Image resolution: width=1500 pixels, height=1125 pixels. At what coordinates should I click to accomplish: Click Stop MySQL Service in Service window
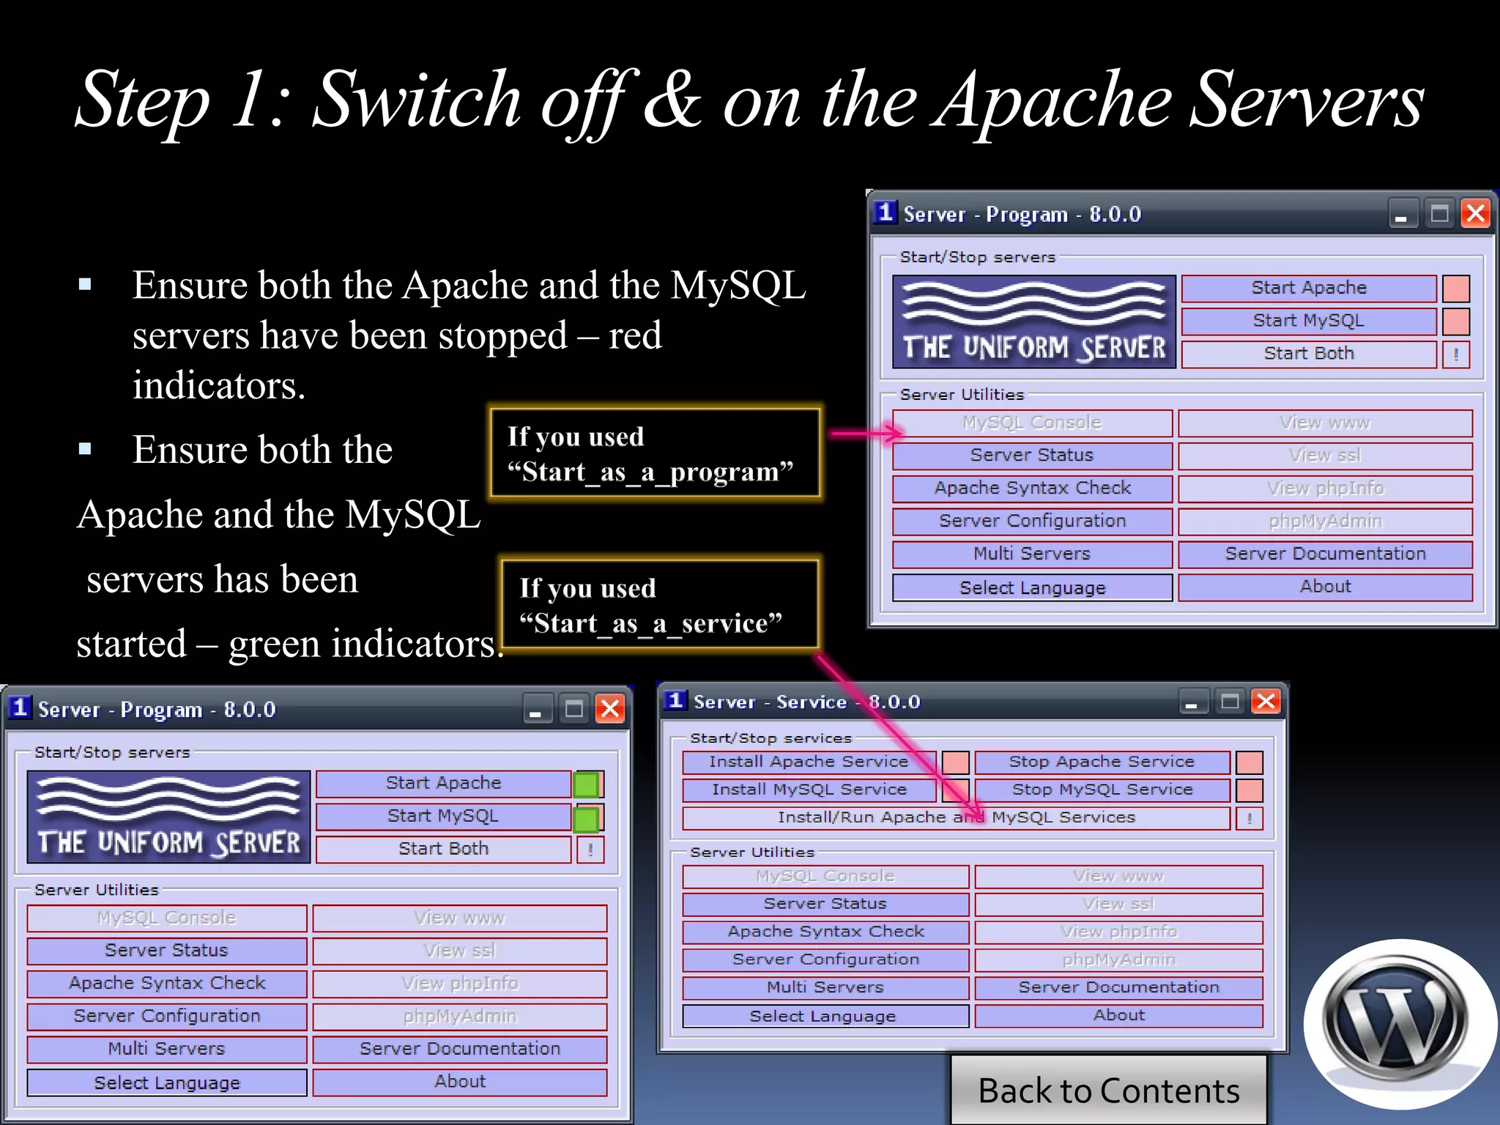click(1102, 790)
